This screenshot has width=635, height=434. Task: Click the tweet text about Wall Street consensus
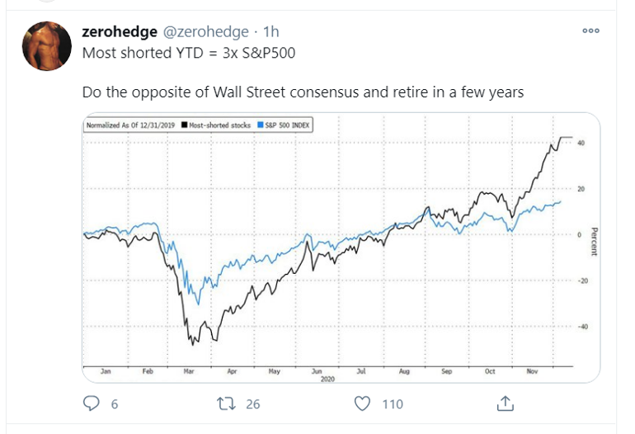coord(303,92)
